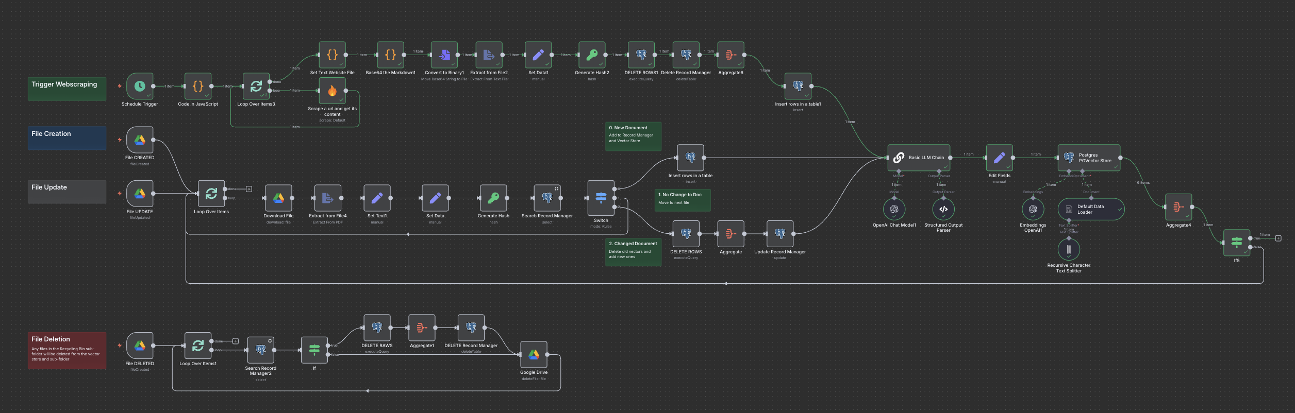Image resolution: width=1295 pixels, height=413 pixels.
Task: Click the Update Record Manager node
Action: (x=780, y=234)
